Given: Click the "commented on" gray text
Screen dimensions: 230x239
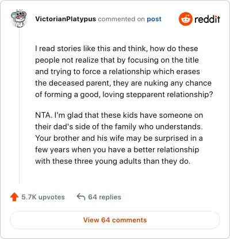Looking at the screenshot, I should [121, 19].
